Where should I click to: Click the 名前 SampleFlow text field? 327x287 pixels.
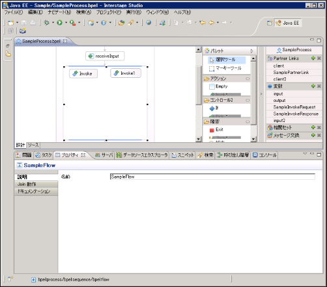pyautogui.click(x=212, y=177)
